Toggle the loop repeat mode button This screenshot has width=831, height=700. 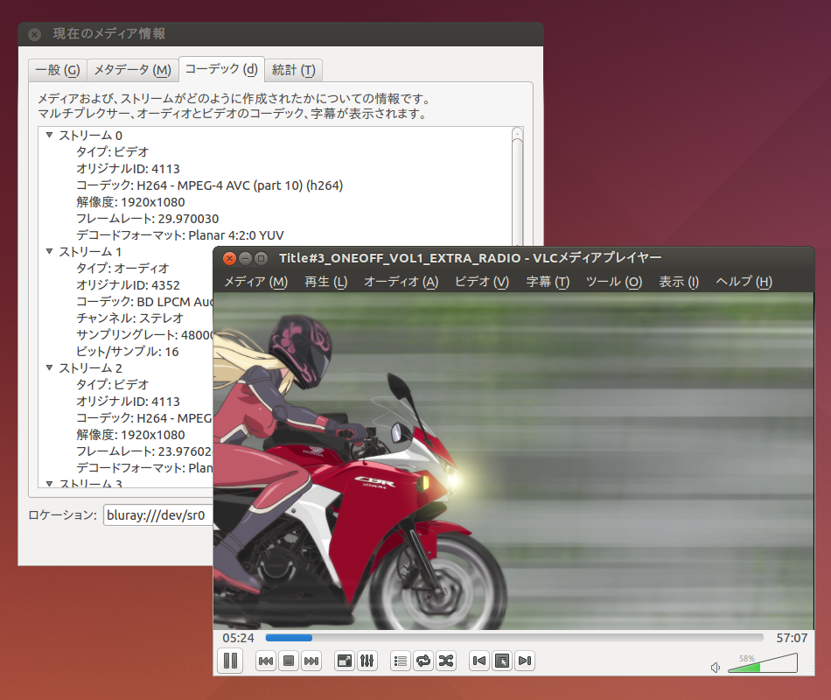423,661
